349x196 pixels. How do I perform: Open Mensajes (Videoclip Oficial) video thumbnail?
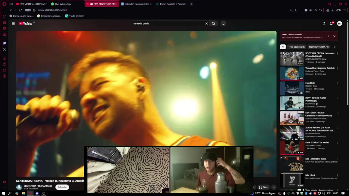pyautogui.click(x=292, y=59)
